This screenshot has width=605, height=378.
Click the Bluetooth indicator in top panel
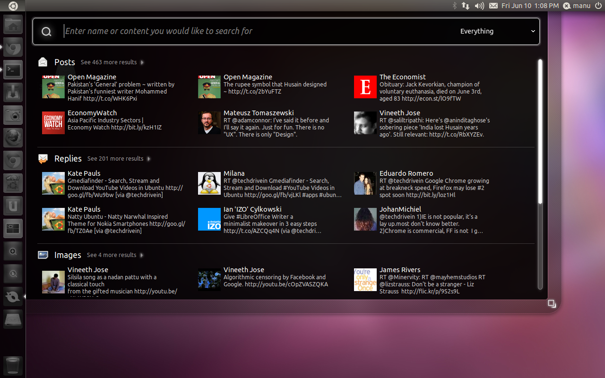[455, 6]
